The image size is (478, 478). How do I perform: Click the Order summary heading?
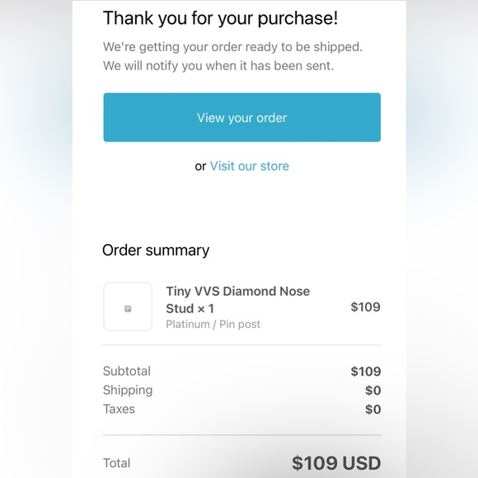point(156,251)
